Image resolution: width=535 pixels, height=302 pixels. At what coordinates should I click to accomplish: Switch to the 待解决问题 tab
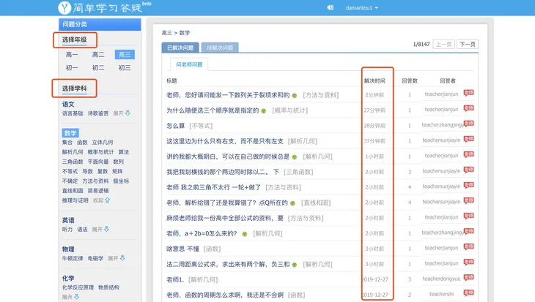point(219,48)
